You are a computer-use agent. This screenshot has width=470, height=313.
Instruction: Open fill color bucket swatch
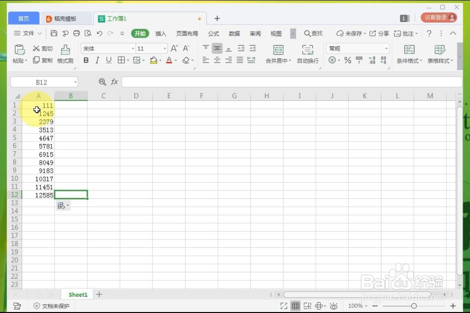coord(153,60)
